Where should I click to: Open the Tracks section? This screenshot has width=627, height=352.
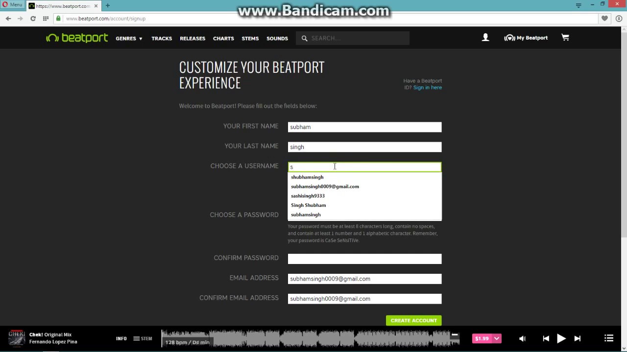coord(162,39)
